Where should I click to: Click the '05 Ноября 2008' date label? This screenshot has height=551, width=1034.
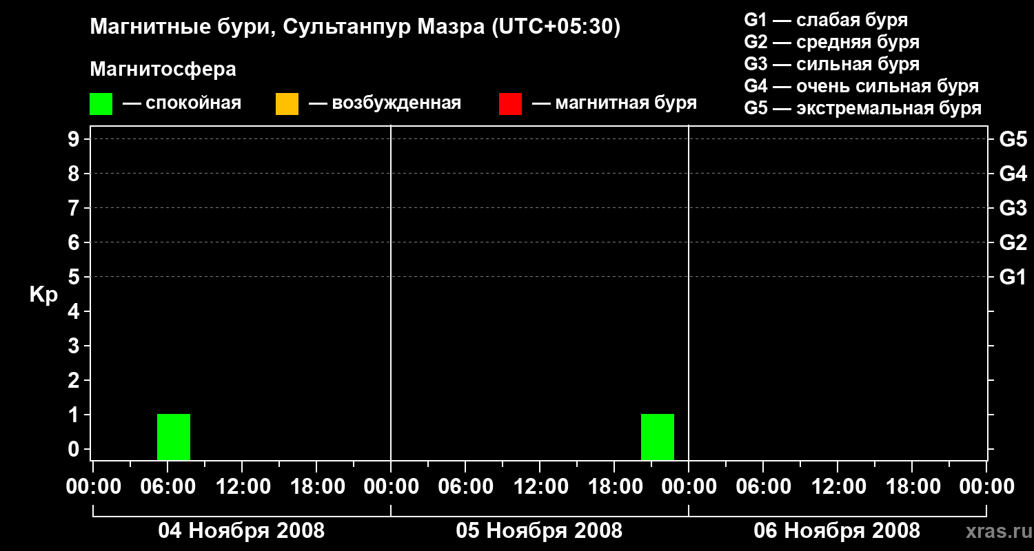539,530
